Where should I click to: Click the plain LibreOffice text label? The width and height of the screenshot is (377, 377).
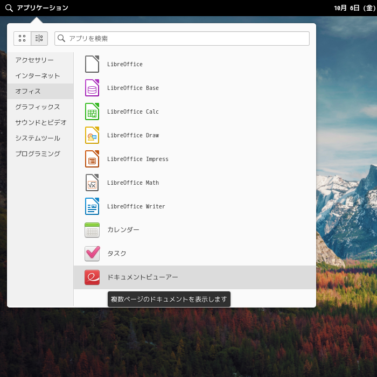[x=125, y=64]
